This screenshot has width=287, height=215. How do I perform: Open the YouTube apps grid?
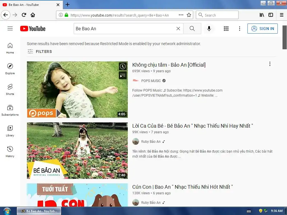(x=226, y=29)
